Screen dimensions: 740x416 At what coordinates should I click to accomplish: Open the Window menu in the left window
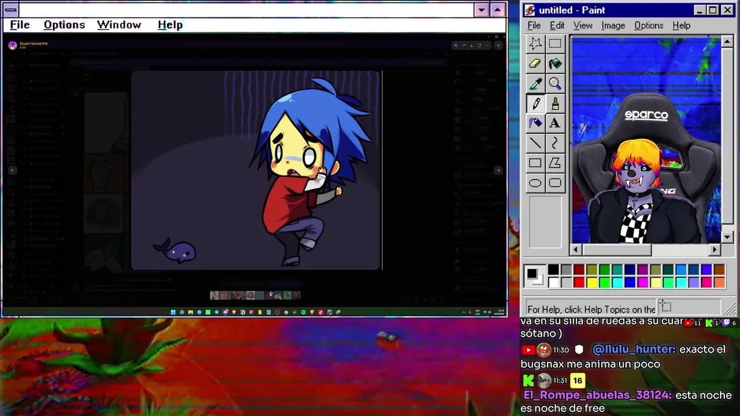(x=119, y=25)
